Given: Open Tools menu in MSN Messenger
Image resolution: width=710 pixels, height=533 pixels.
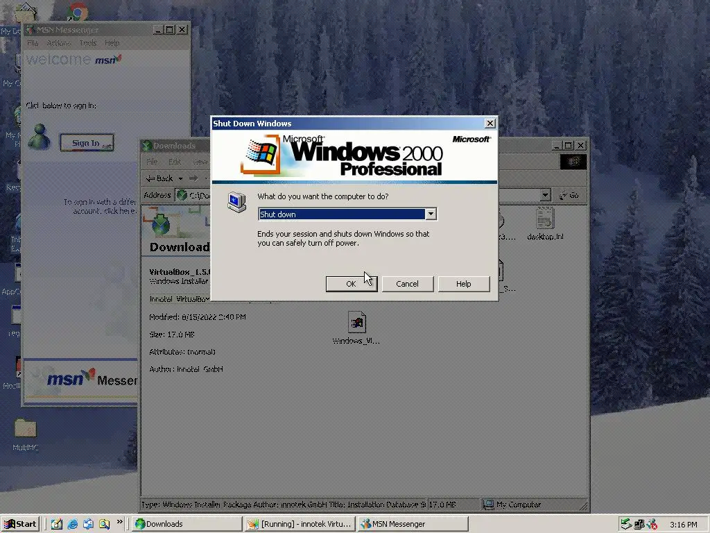Looking at the screenshot, I should [x=88, y=43].
